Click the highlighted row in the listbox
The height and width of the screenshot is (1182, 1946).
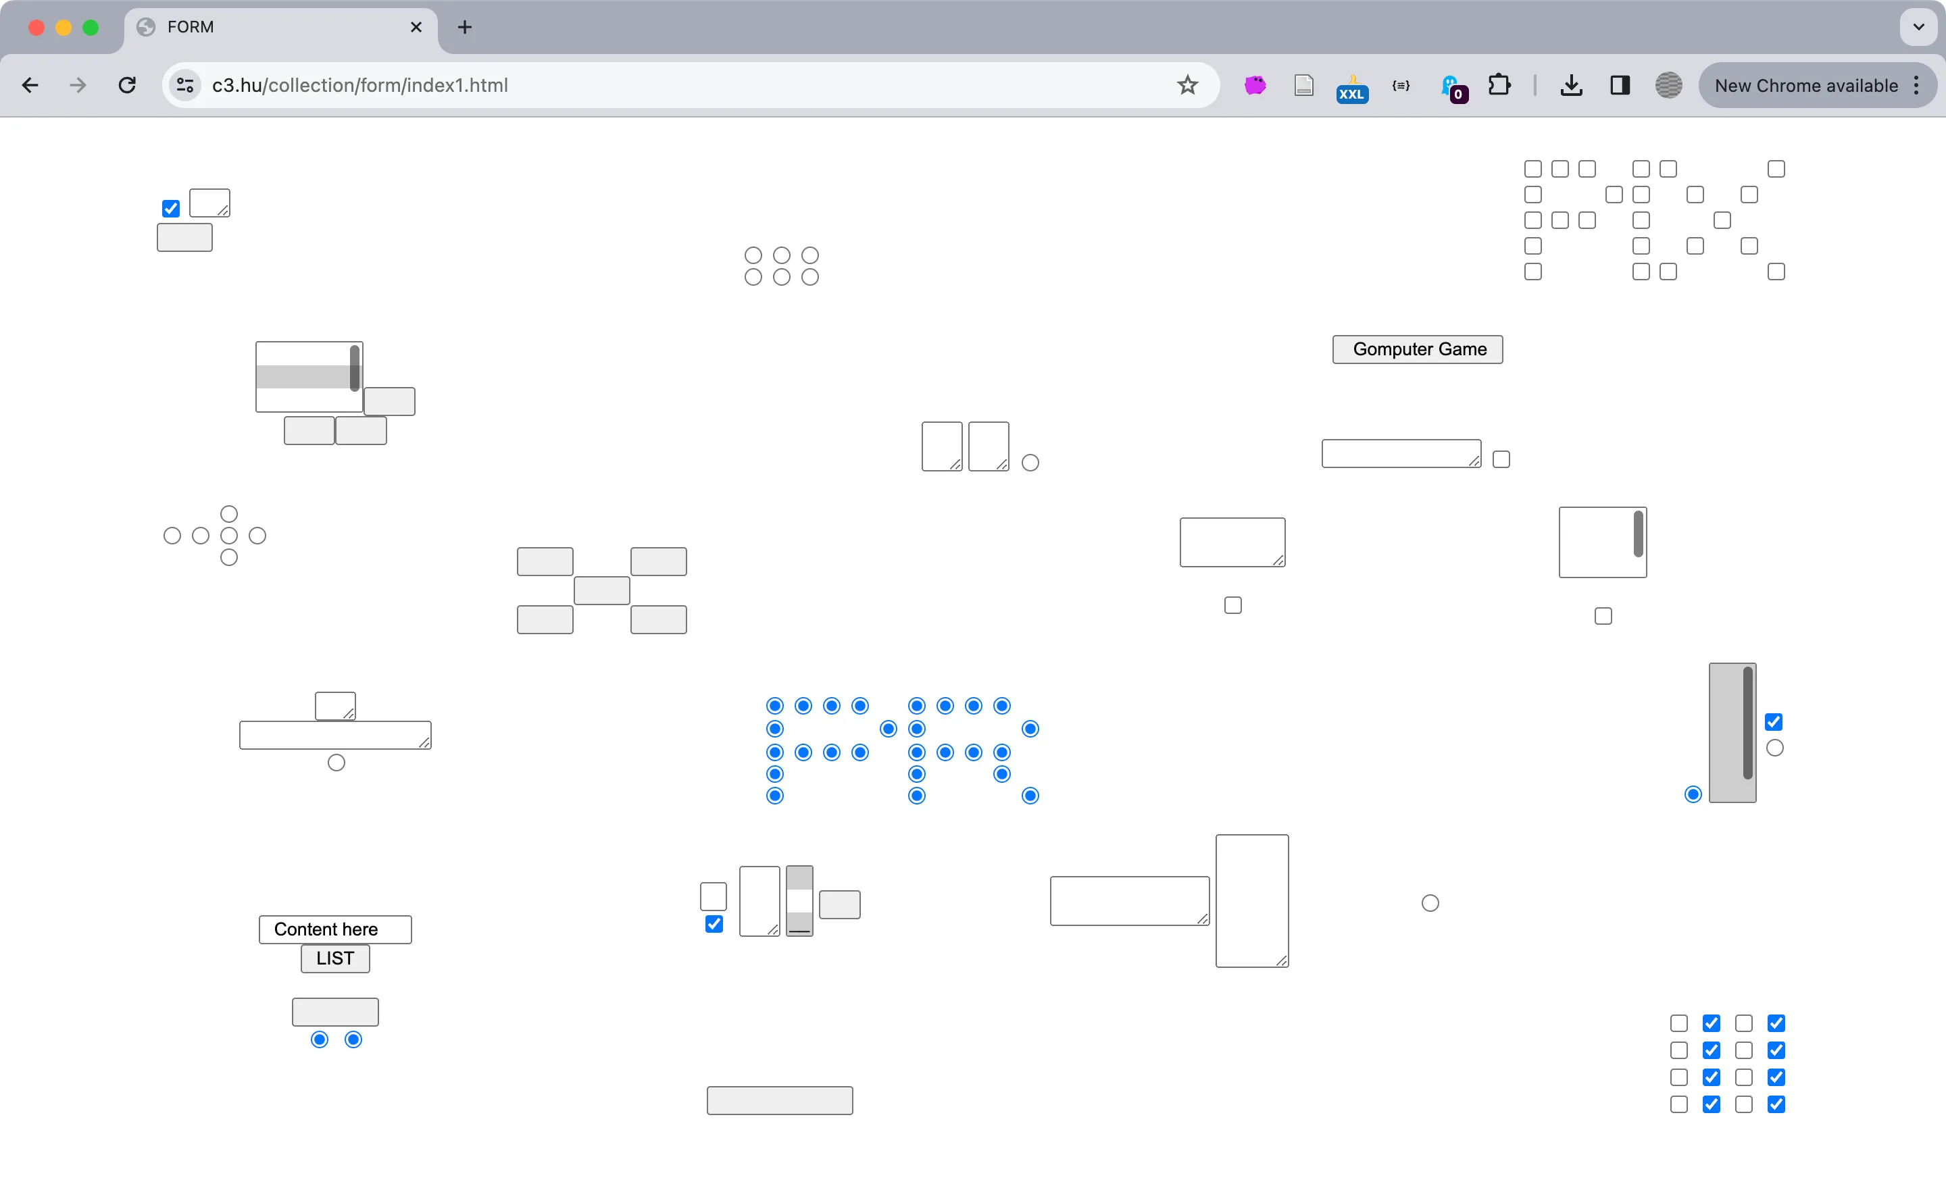pos(303,377)
